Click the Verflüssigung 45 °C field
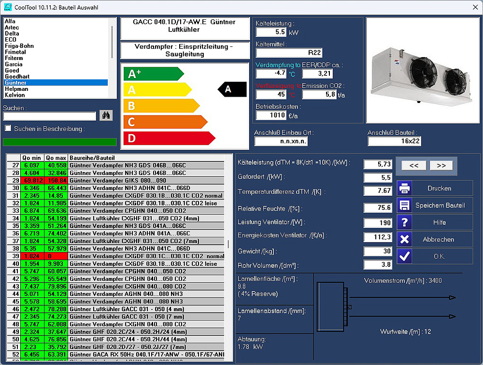 271,94
